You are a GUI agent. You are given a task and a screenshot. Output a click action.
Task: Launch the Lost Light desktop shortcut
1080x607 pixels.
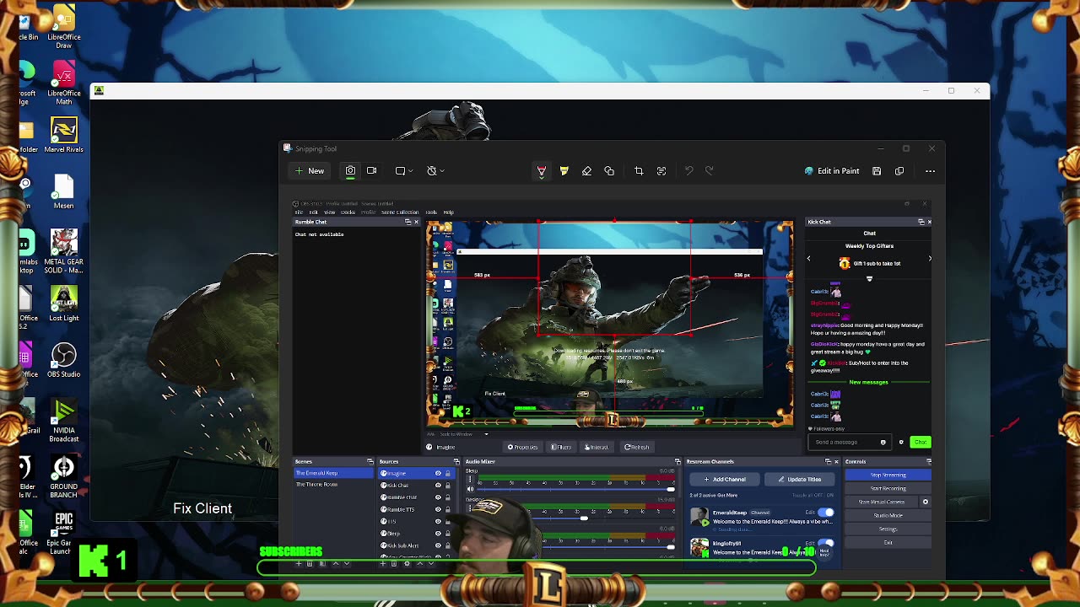pyautogui.click(x=64, y=304)
